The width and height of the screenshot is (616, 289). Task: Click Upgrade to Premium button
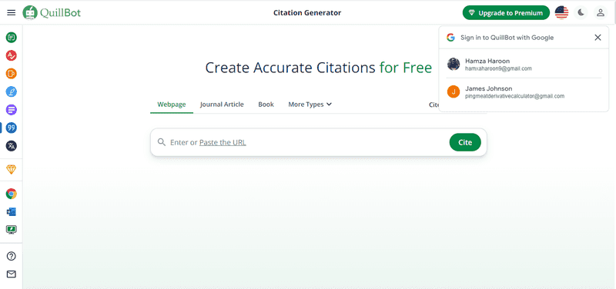[506, 12]
